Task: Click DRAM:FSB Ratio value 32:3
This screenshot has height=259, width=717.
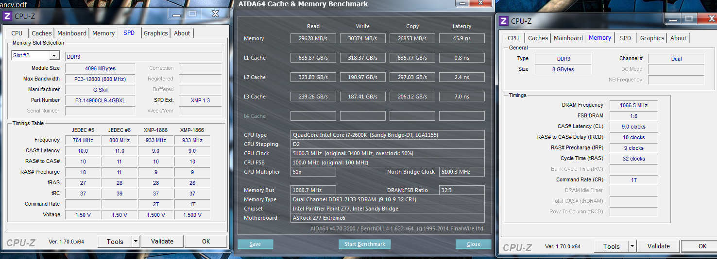Action: click(x=462, y=190)
